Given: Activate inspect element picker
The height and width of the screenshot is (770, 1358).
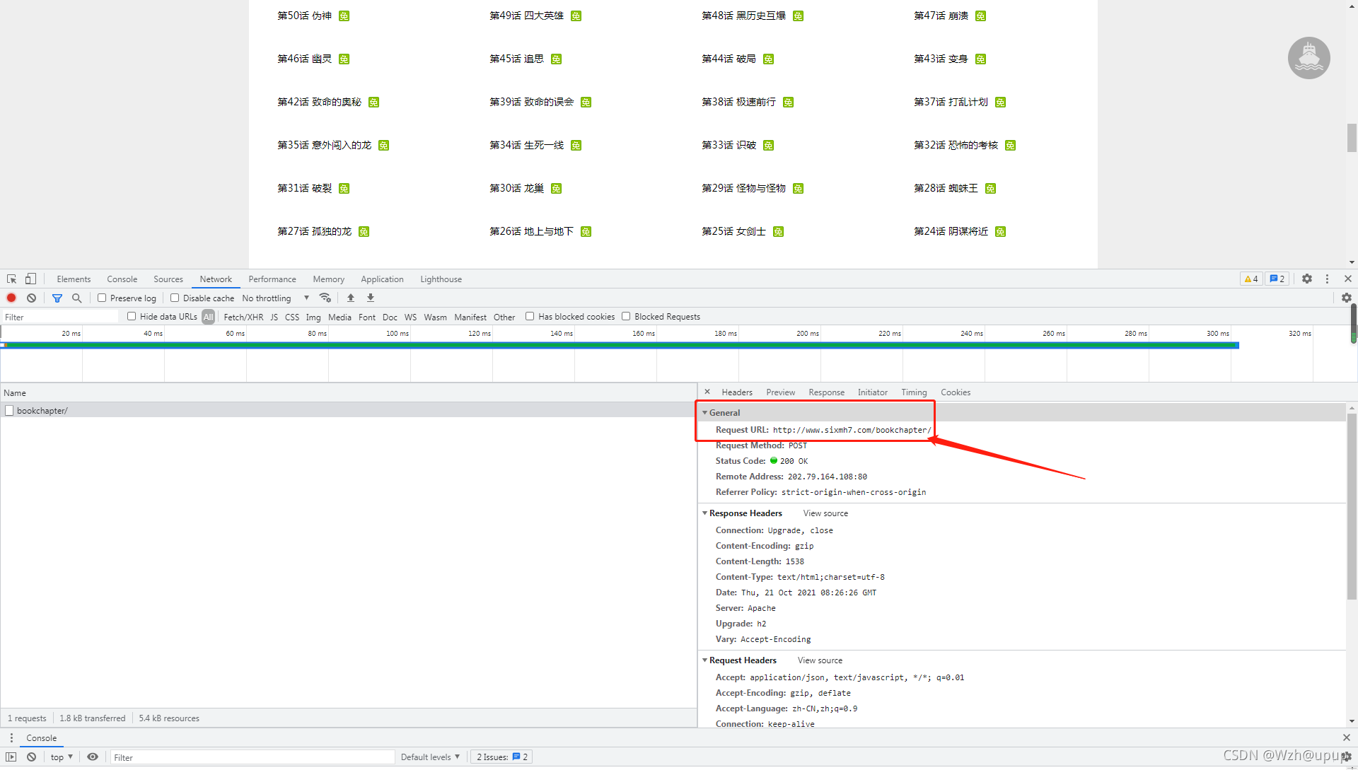Looking at the screenshot, I should 11,279.
